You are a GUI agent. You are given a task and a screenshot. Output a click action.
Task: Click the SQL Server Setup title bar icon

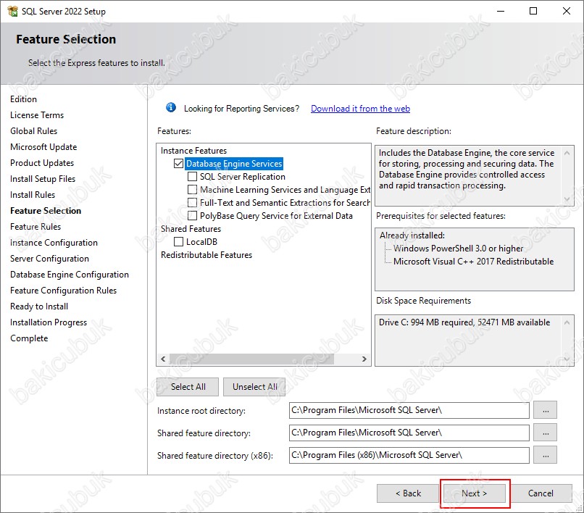pyautogui.click(x=12, y=11)
